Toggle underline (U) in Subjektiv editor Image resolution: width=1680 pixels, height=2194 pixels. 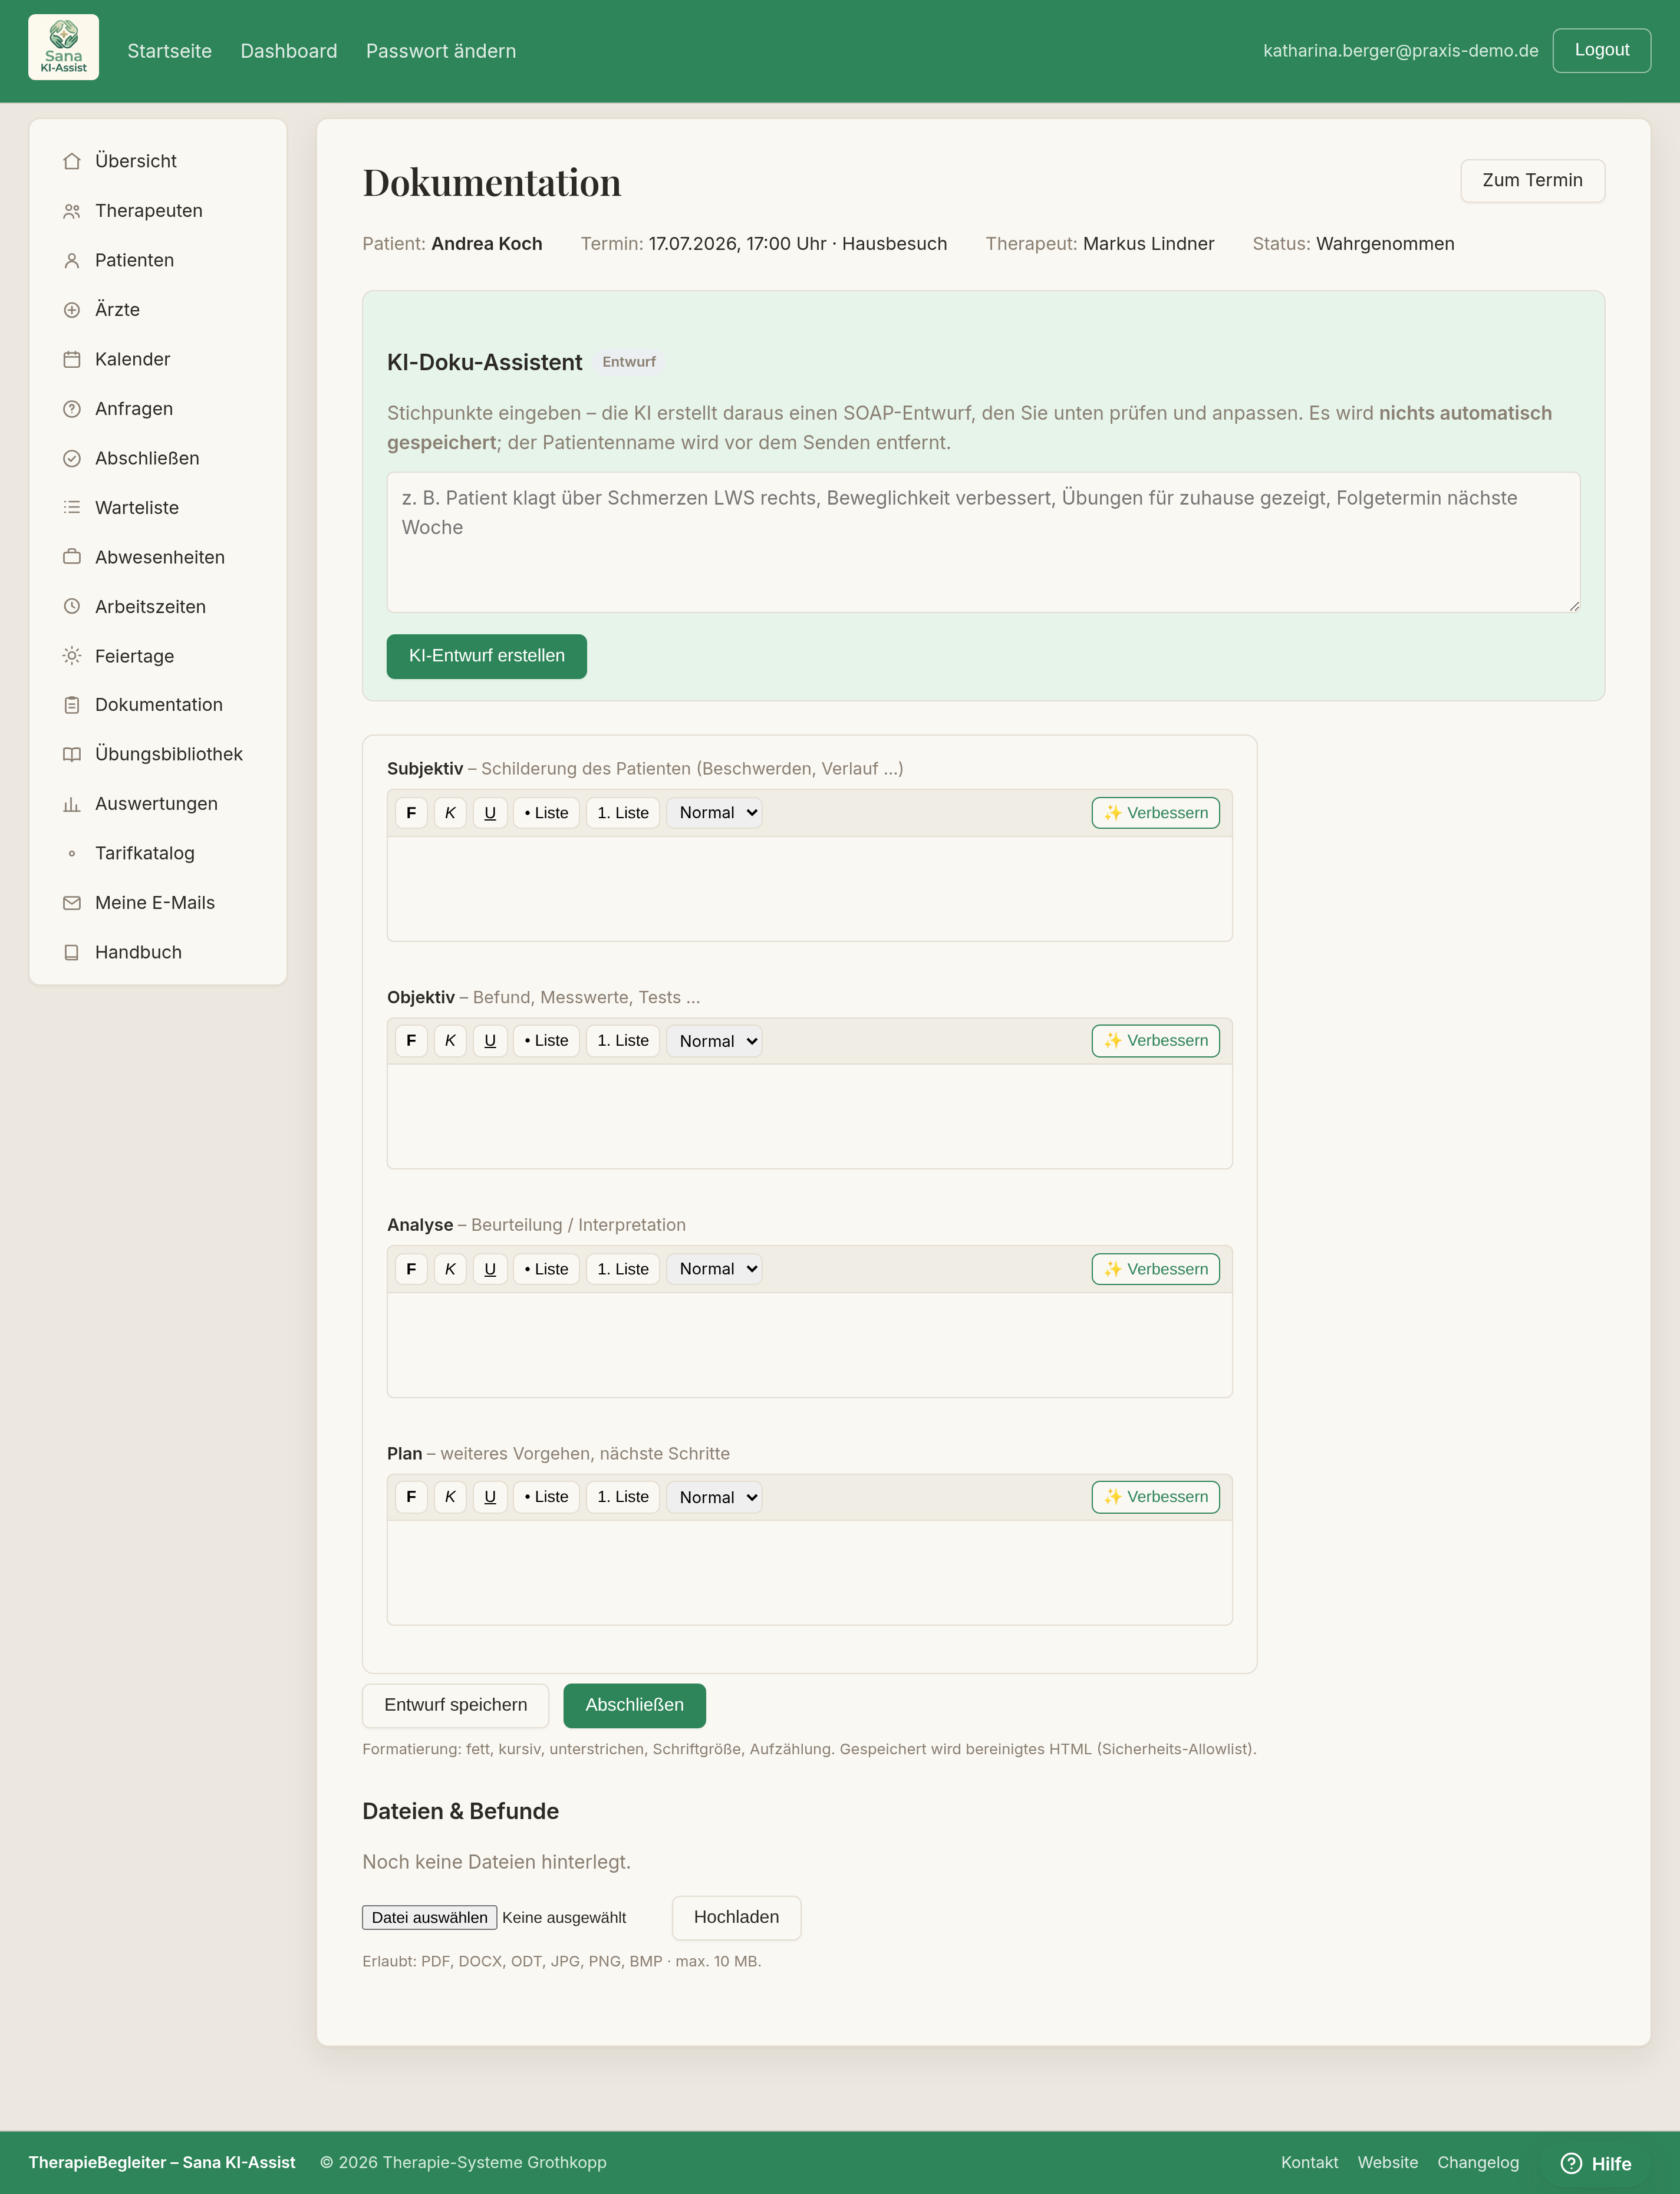[x=490, y=813]
